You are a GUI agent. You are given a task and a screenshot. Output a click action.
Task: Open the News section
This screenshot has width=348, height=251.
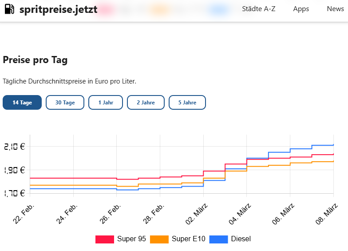335,9
